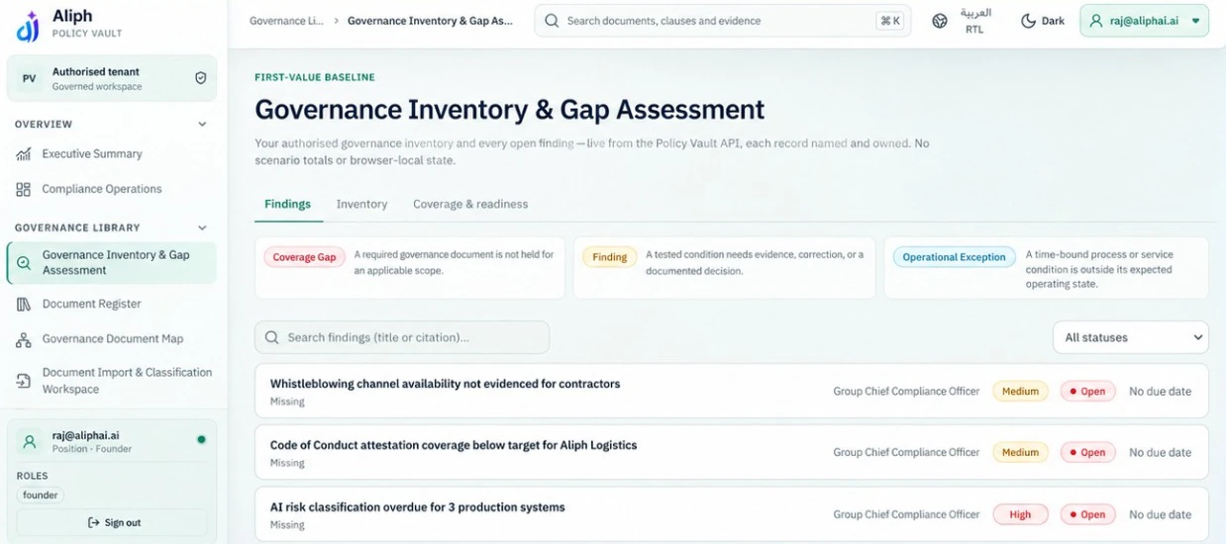Click the ⌘K shortcut badge
The height and width of the screenshot is (544, 1226).
[x=890, y=21]
